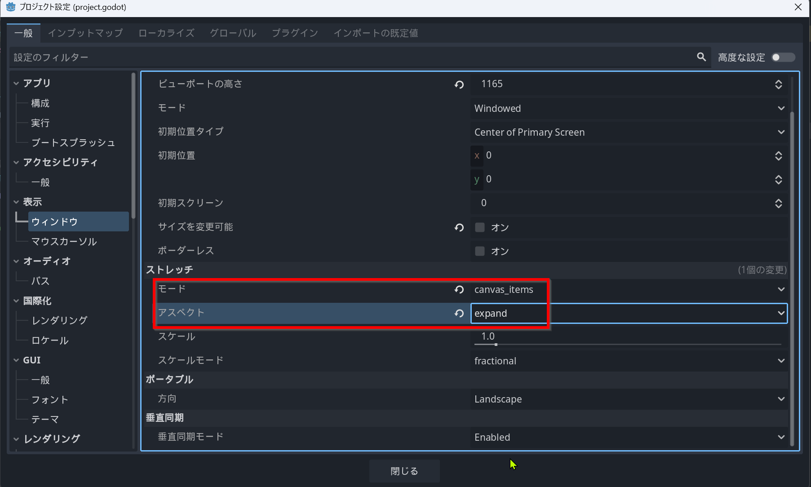Enable ボーダーレス checkbox

480,251
